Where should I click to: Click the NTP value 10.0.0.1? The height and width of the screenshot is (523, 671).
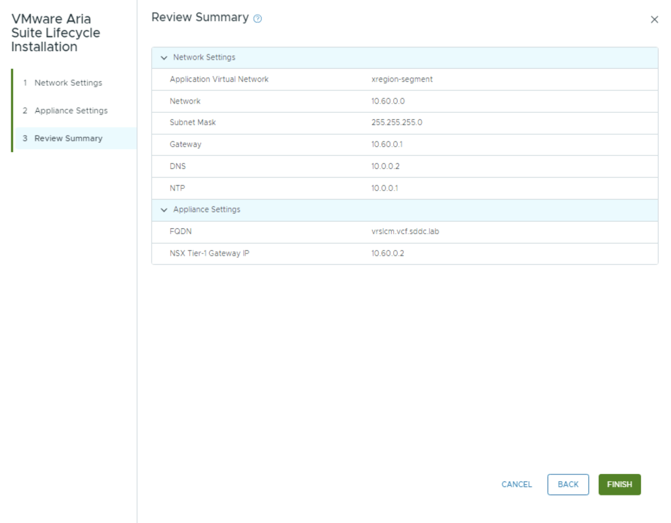click(x=385, y=188)
